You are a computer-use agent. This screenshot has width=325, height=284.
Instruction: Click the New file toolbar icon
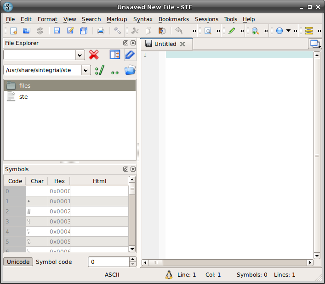pyautogui.click(x=13, y=31)
